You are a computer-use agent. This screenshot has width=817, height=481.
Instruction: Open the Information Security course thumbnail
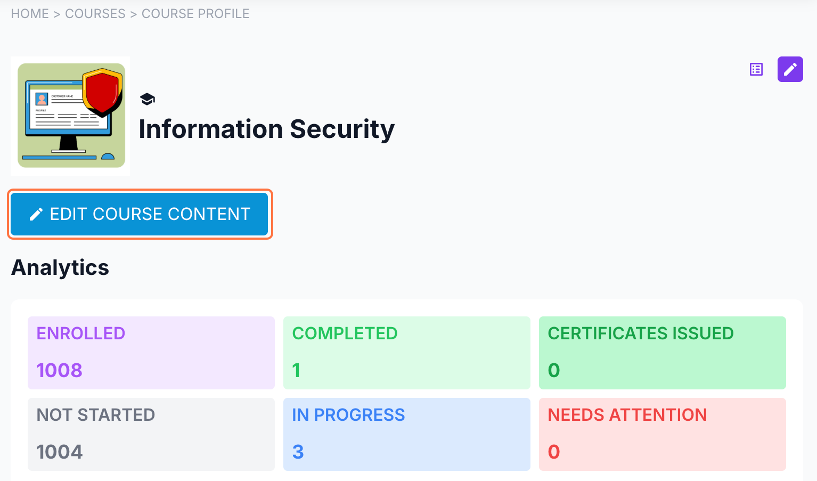pyautogui.click(x=71, y=116)
